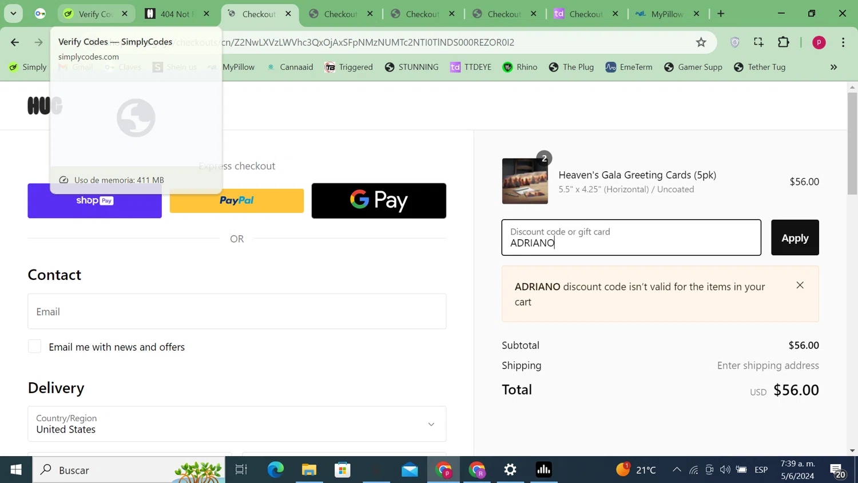Pay with the PayPal button
Viewport: 858px width, 483px height.
237,201
